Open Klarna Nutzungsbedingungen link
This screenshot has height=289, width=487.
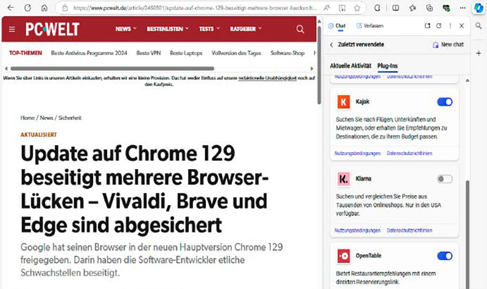pyautogui.click(x=357, y=231)
